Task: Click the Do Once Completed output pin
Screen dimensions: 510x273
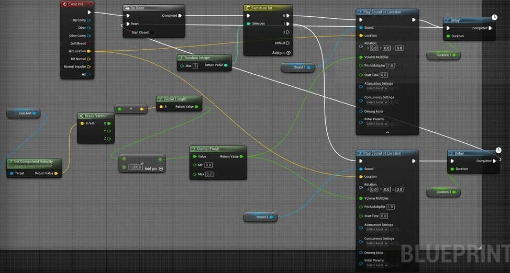Action: tap(180, 16)
